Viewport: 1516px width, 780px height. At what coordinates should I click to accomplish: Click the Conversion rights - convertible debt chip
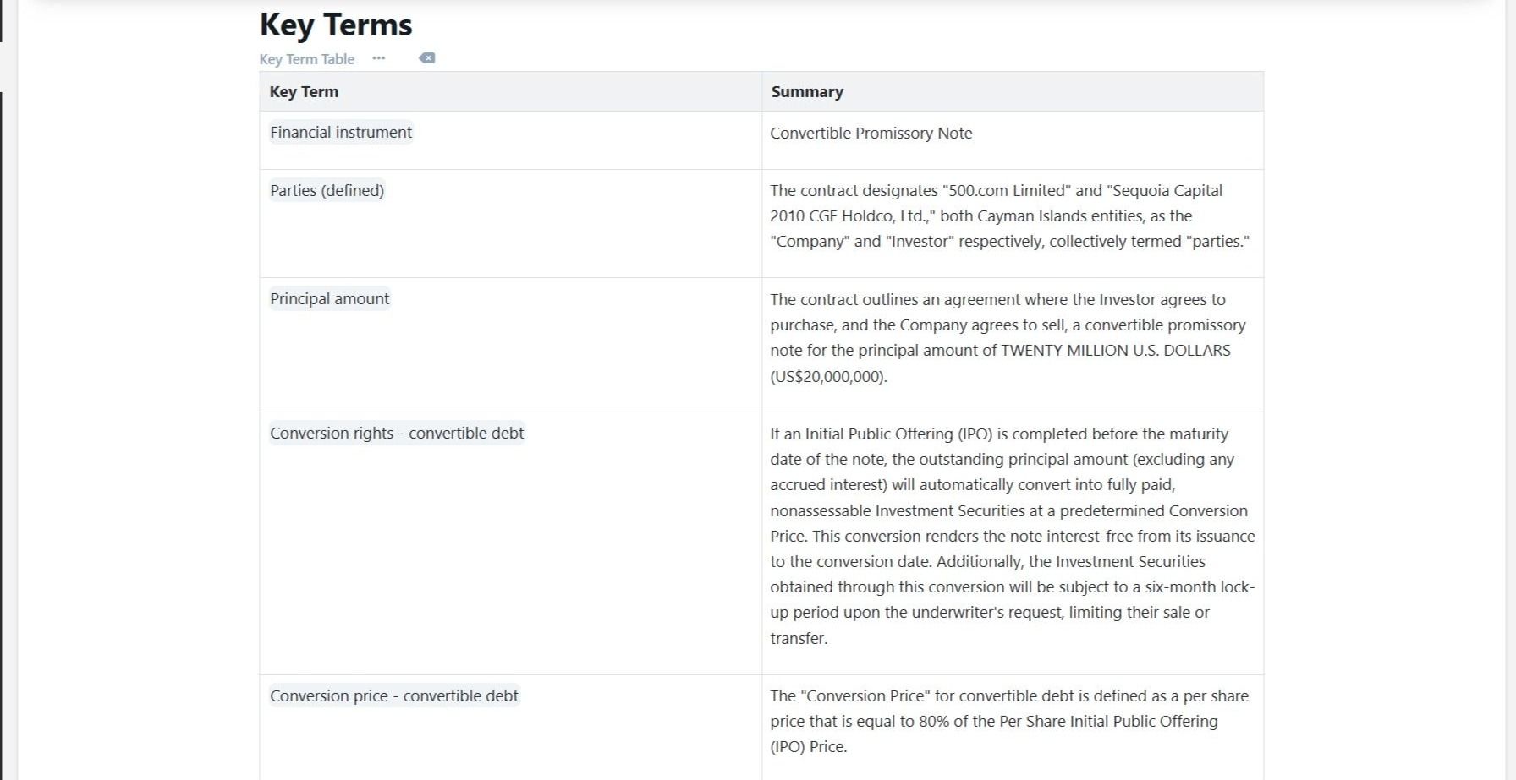point(397,433)
